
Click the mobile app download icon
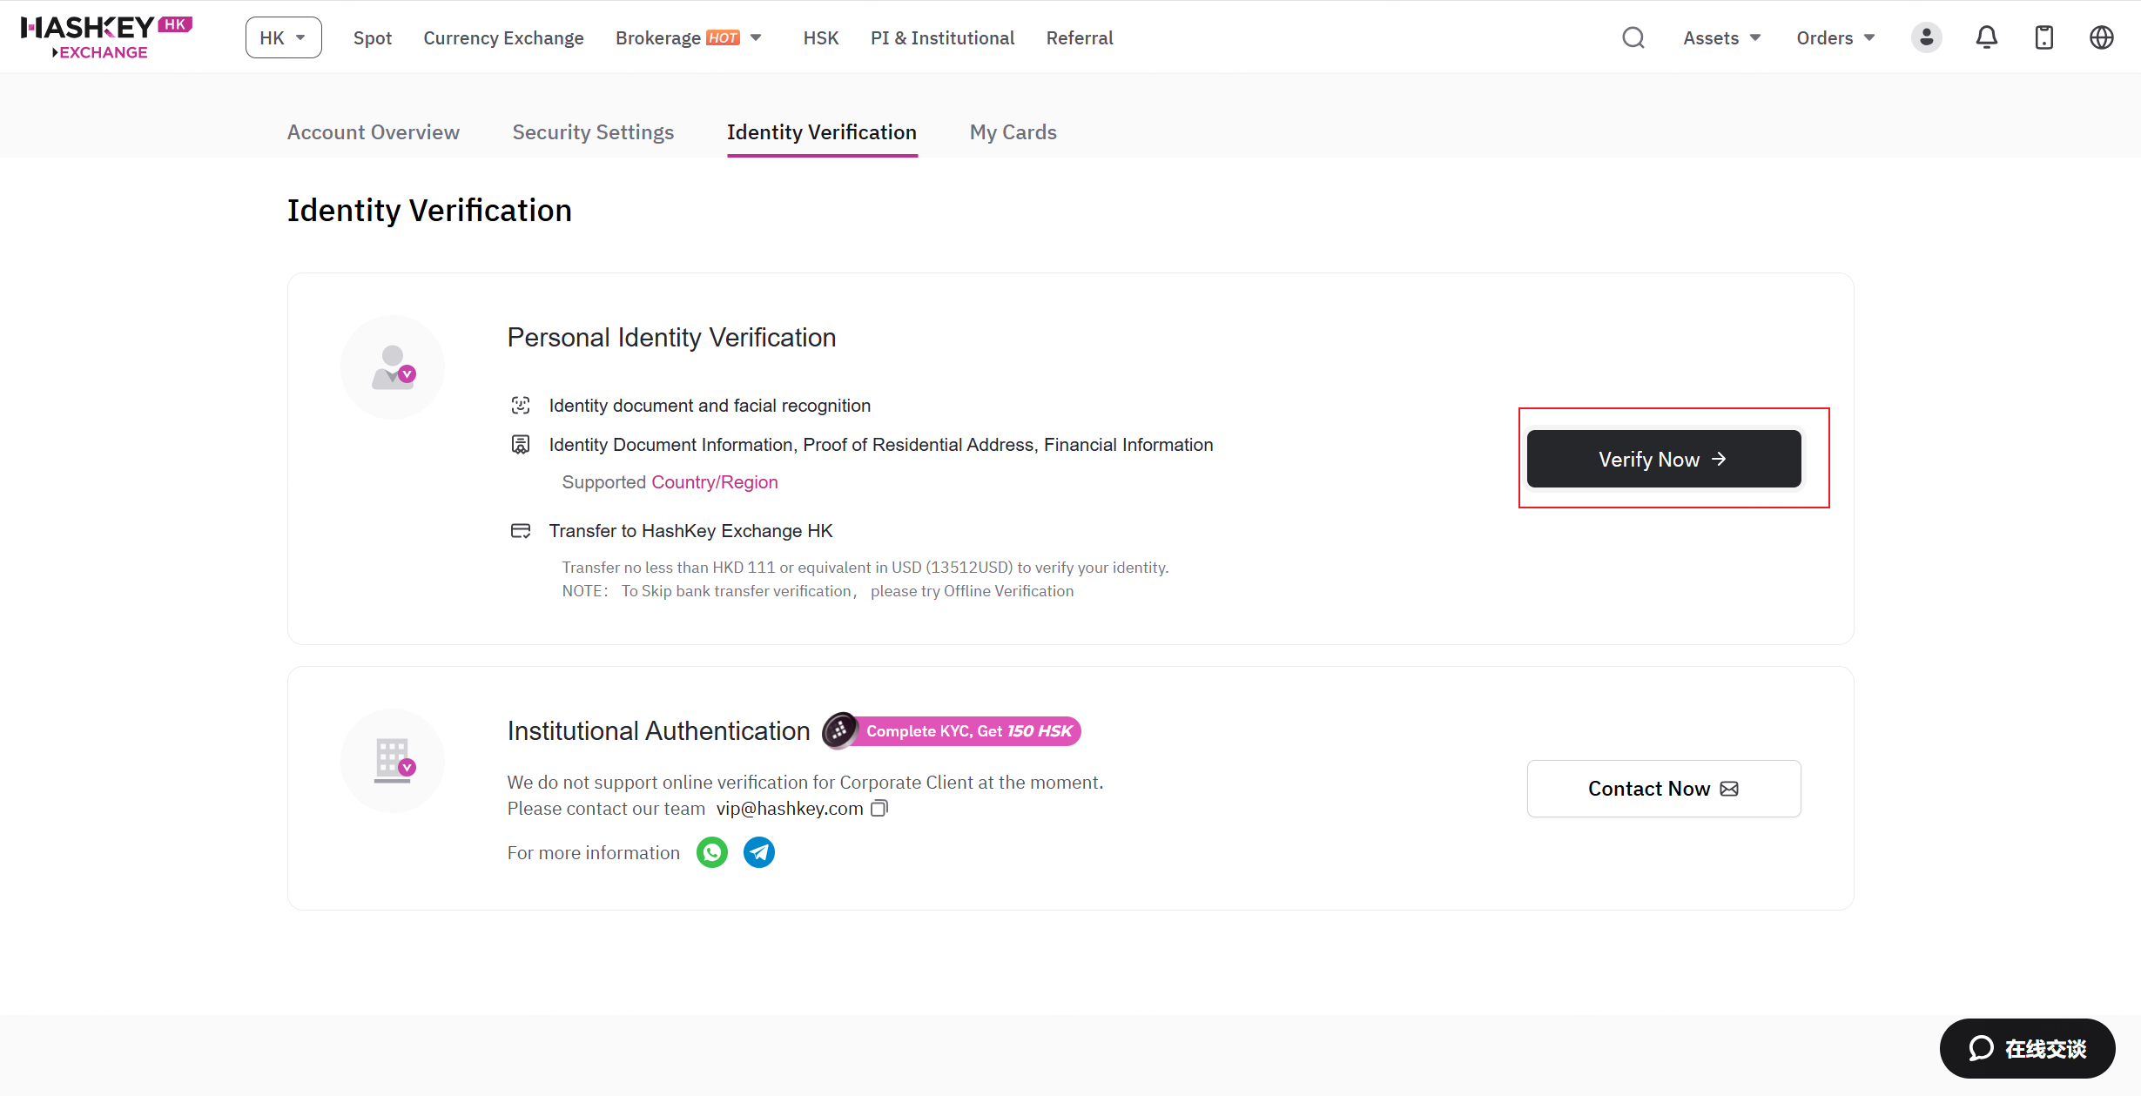pyautogui.click(x=2043, y=37)
